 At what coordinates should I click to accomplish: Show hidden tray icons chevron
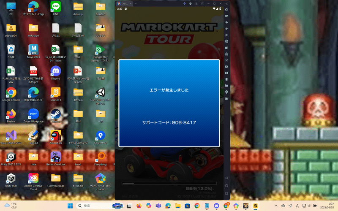click(x=276, y=206)
